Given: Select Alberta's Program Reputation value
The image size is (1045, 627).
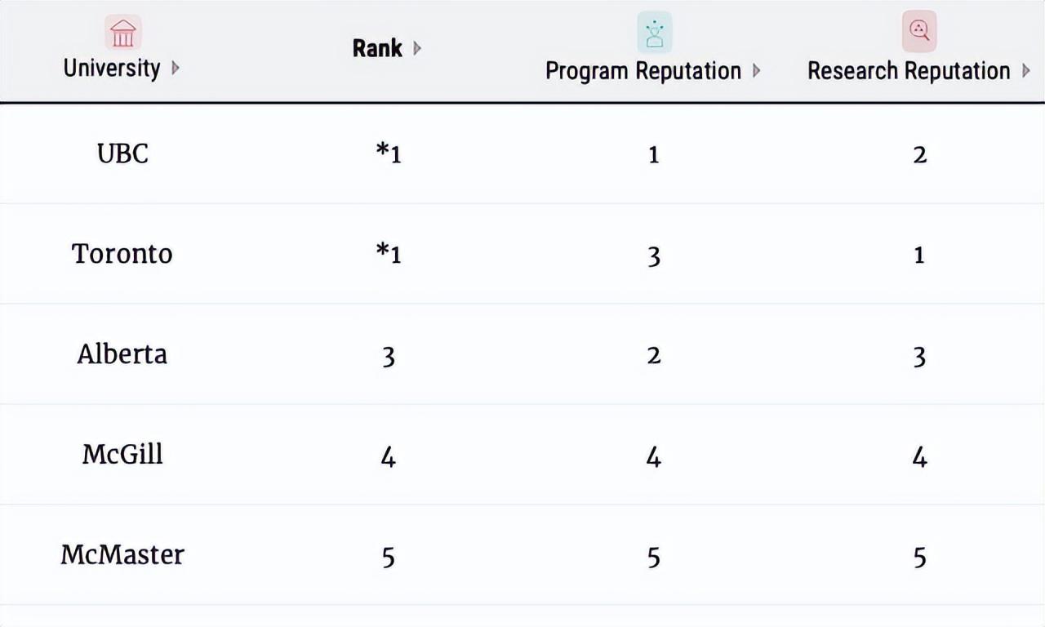Looking at the screenshot, I should (654, 355).
